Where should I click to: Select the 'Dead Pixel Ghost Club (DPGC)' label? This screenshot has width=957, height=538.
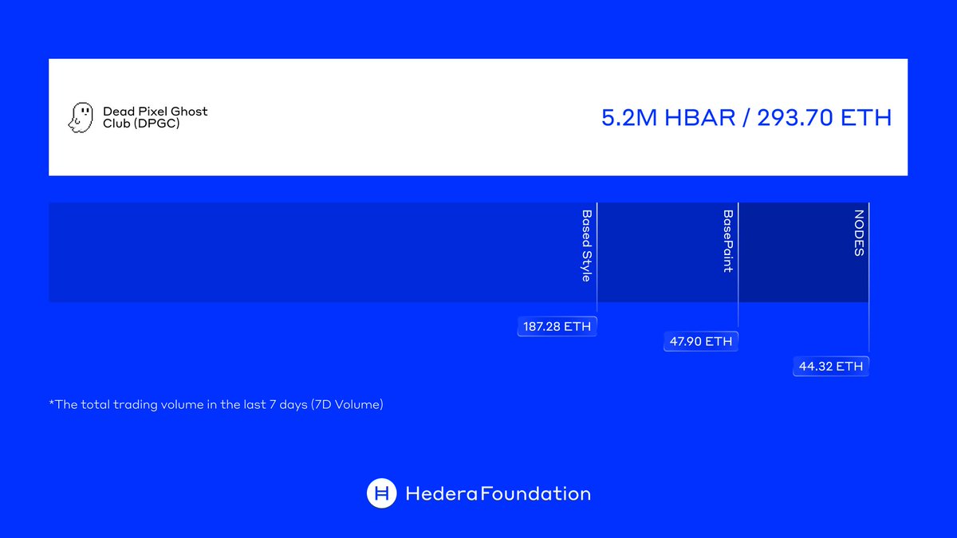pos(155,117)
